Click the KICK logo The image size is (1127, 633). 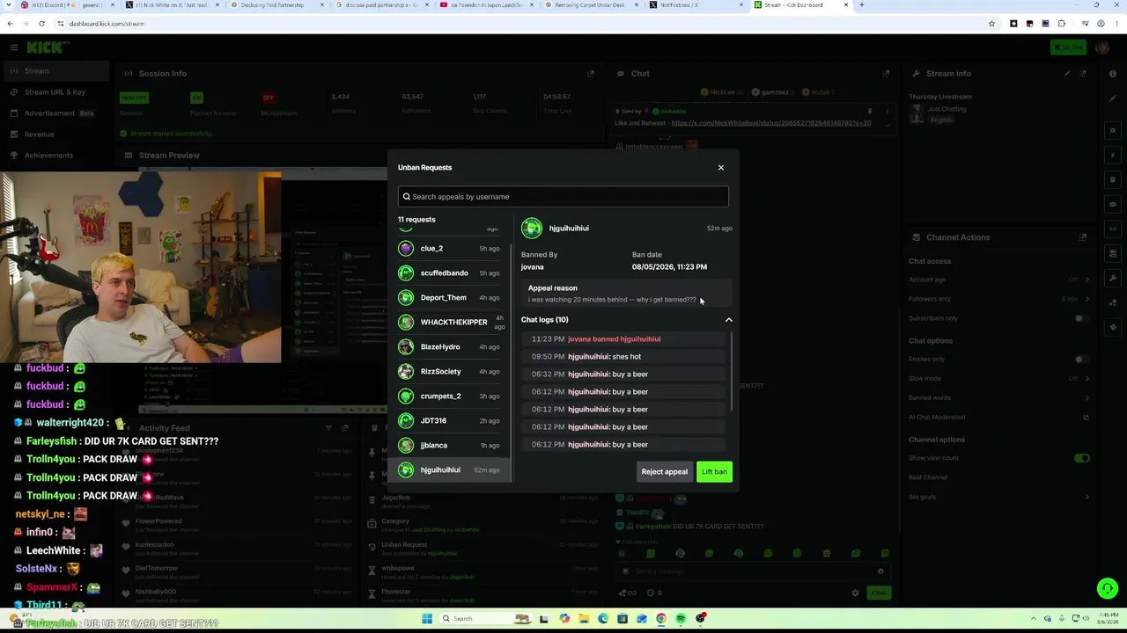coord(44,47)
